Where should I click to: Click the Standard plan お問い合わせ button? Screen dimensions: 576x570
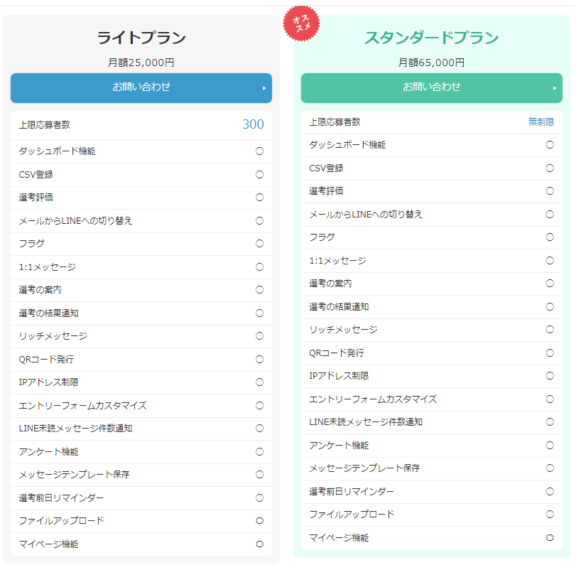(432, 87)
